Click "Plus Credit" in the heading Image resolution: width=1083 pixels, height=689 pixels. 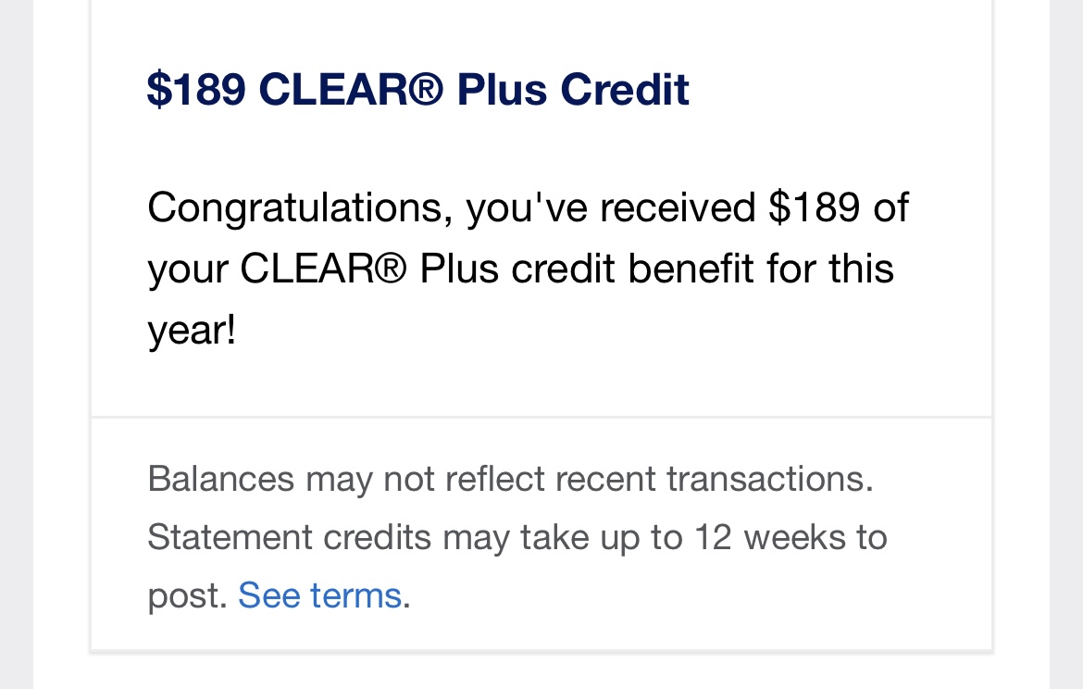pyautogui.click(x=573, y=90)
